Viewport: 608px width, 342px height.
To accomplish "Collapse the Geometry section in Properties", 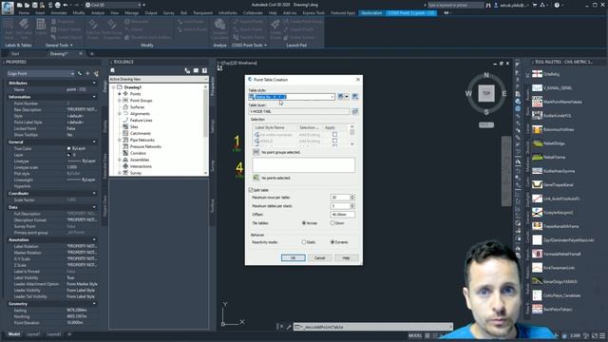I will pos(94,304).
